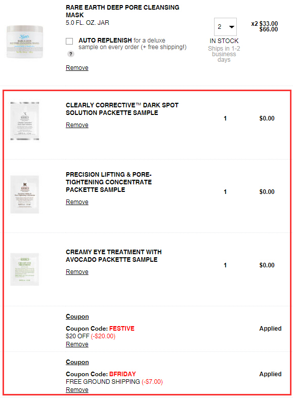
Task: Open the Clearly Corrective Dark Spot Solution title
Action: 122,109
